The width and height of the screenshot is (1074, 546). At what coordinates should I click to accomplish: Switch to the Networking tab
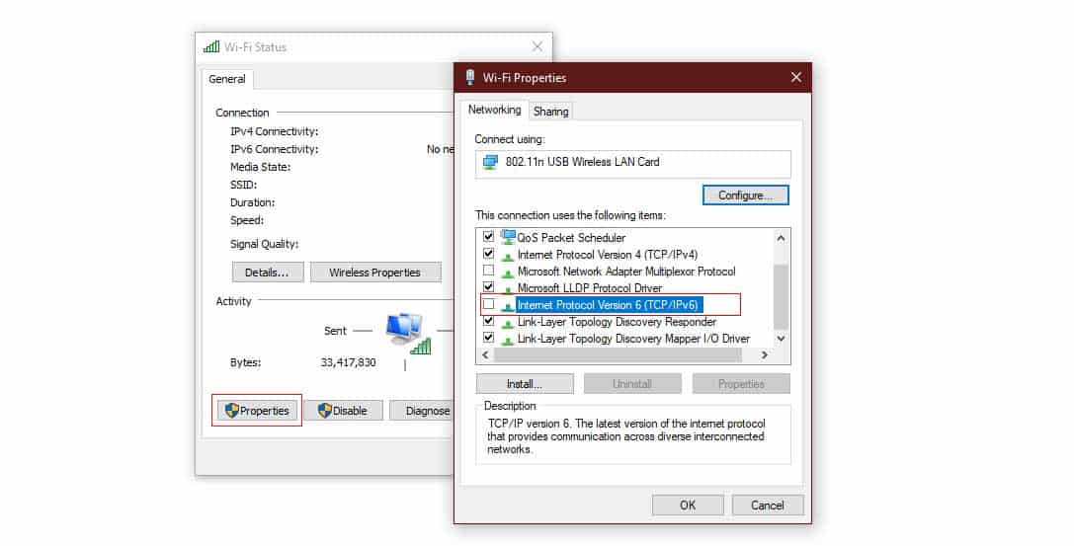[x=494, y=110]
